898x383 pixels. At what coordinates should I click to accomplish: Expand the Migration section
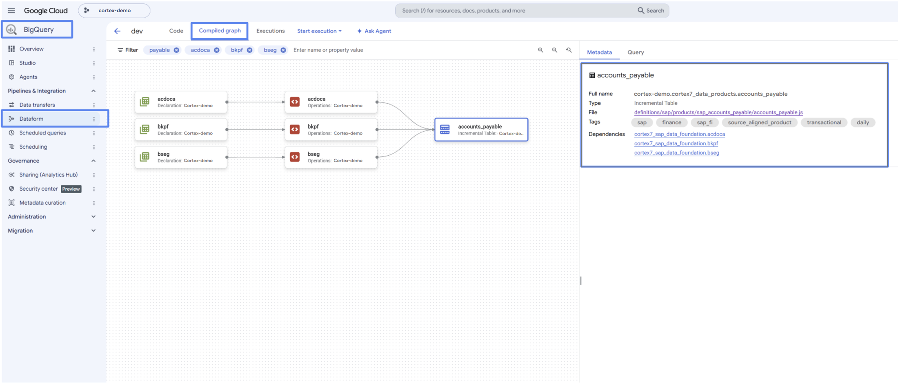(93, 231)
